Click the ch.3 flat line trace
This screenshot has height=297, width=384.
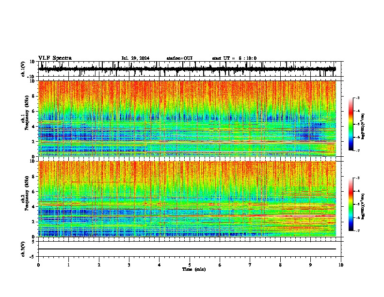click(x=187, y=249)
